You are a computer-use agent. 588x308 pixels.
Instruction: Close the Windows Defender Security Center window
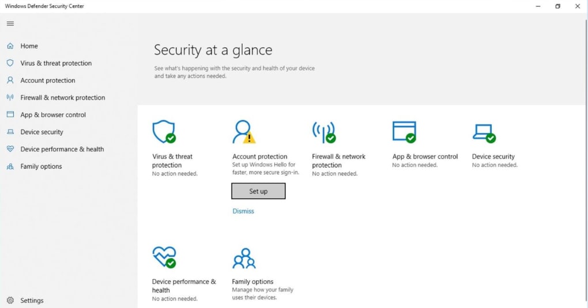pos(578,6)
